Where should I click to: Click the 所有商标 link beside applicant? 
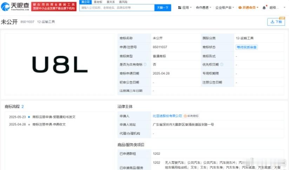click(x=191, y=116)
